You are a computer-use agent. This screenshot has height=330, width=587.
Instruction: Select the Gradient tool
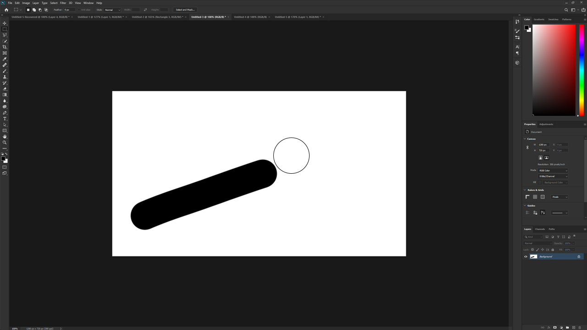click(5, 95)
